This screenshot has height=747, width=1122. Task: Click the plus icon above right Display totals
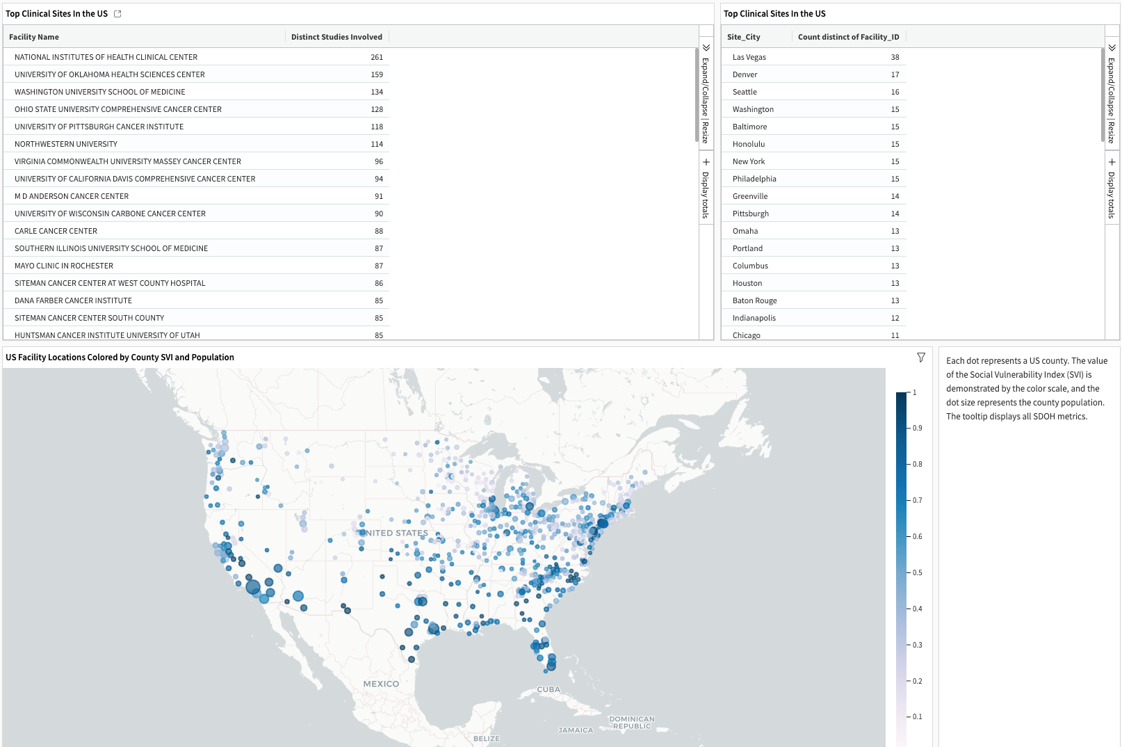coord(1112,162)
